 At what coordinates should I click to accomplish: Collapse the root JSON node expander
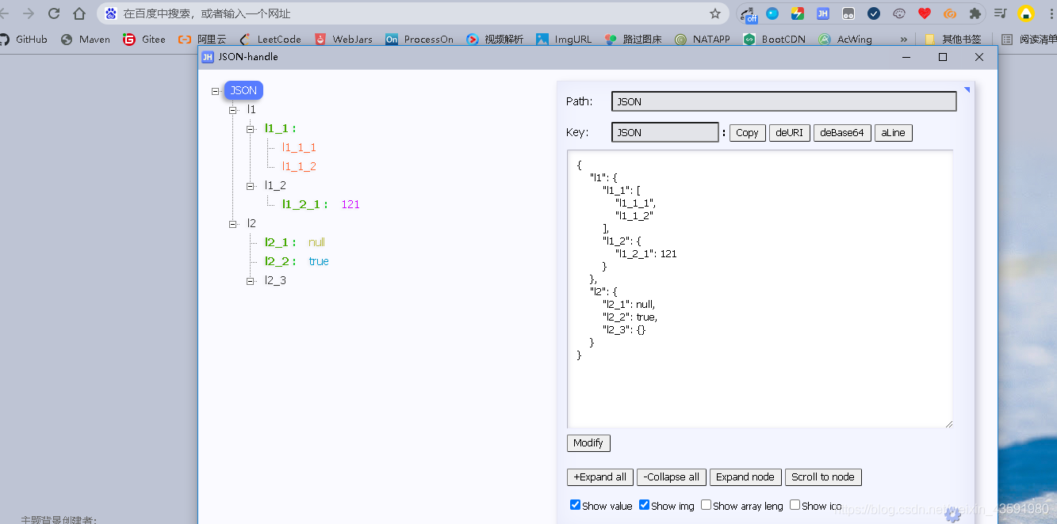tap(215, 91)
